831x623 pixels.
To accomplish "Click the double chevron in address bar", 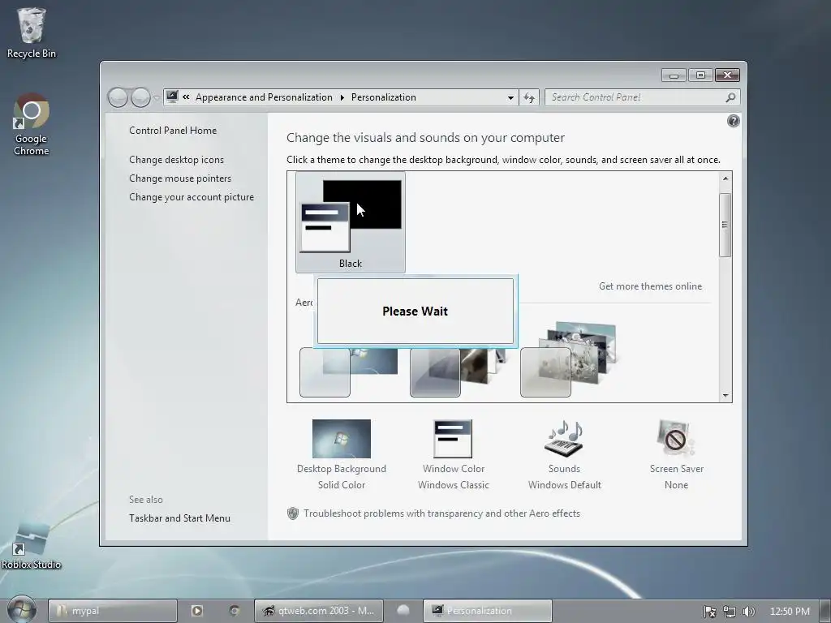I will click(x=186, y=97).
